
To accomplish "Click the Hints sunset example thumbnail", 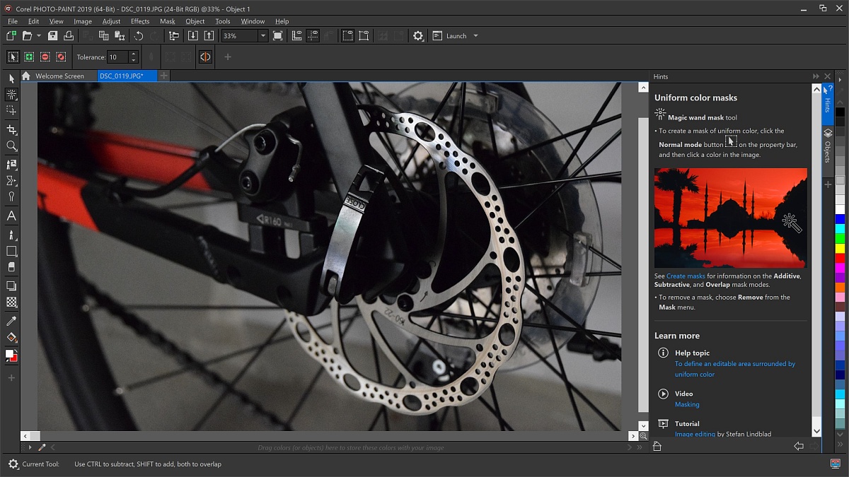I will pos(730,218).
